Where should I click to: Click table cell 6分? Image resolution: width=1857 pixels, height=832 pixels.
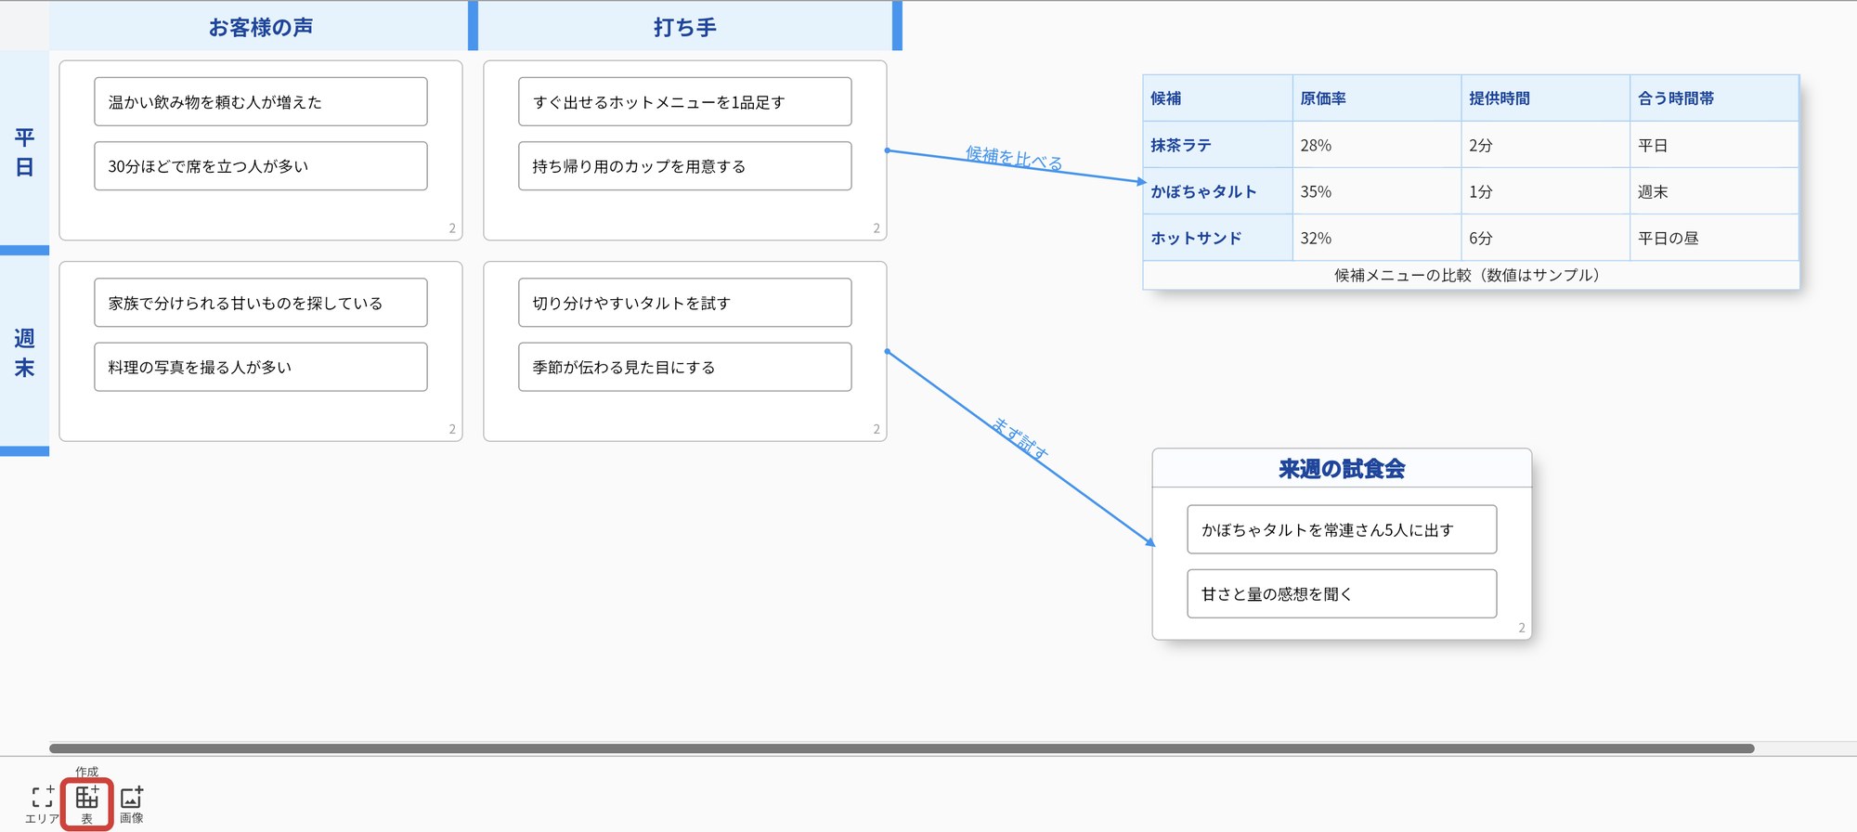[x=1546, y=238]
